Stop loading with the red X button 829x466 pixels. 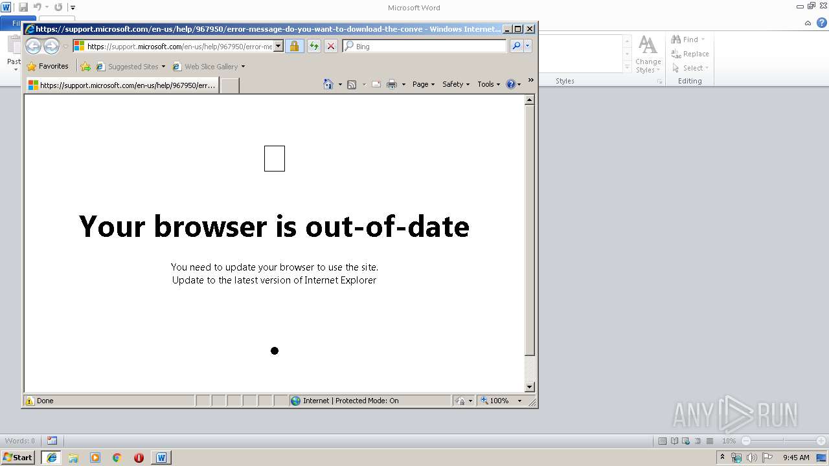[x=331, y=47]
